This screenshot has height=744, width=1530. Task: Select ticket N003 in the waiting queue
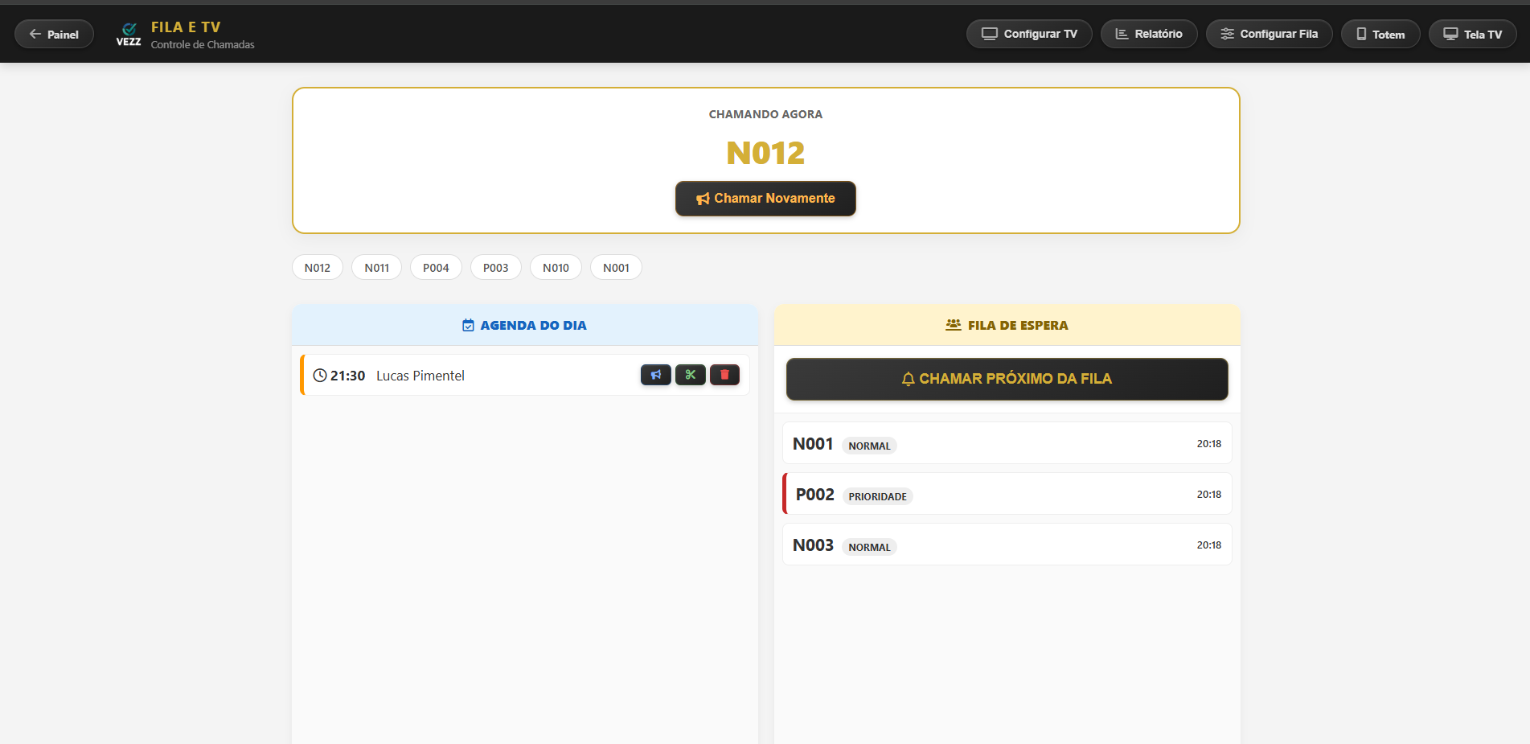(1007, 545)
